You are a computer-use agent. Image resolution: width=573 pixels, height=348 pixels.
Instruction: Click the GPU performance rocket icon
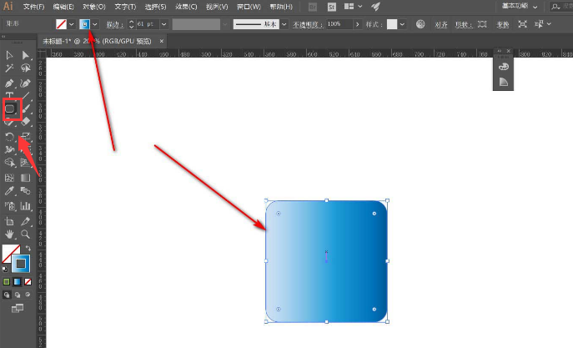point(375,7)
